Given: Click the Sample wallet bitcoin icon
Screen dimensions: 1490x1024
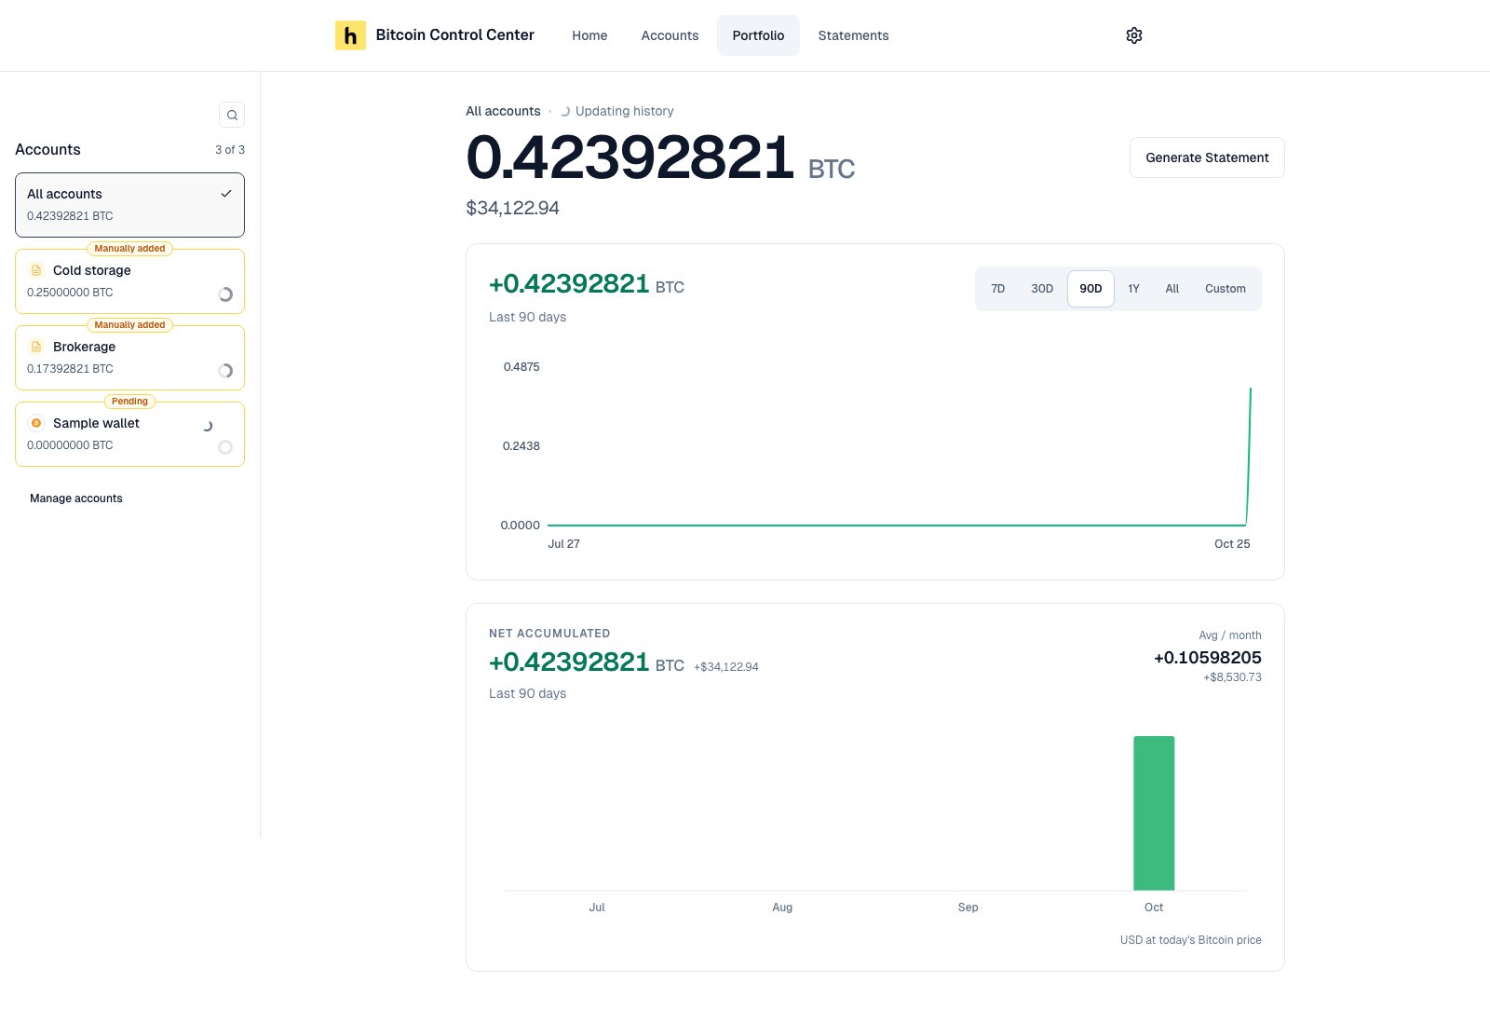Looking at the screenshot, I should click(36, 423).
